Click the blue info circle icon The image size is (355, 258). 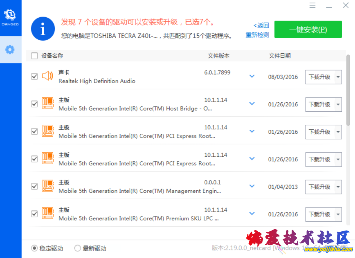click(x=43, y=29)
